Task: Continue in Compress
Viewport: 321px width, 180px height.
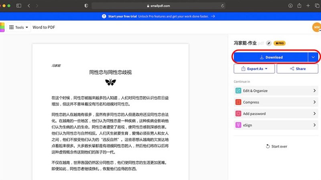Action: (276, 102)
